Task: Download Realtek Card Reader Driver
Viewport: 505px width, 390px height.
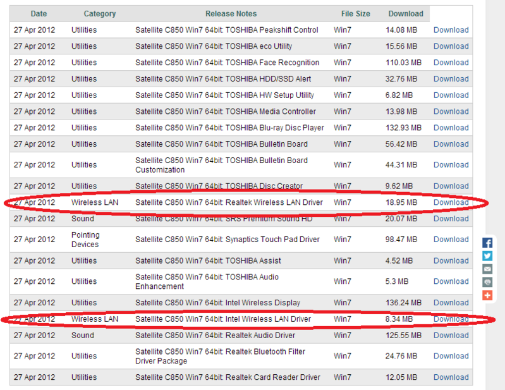Action: tap(451, 377)
